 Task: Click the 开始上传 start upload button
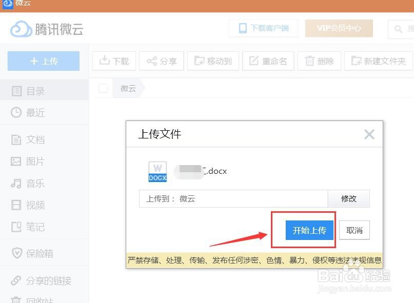(309, 230)
